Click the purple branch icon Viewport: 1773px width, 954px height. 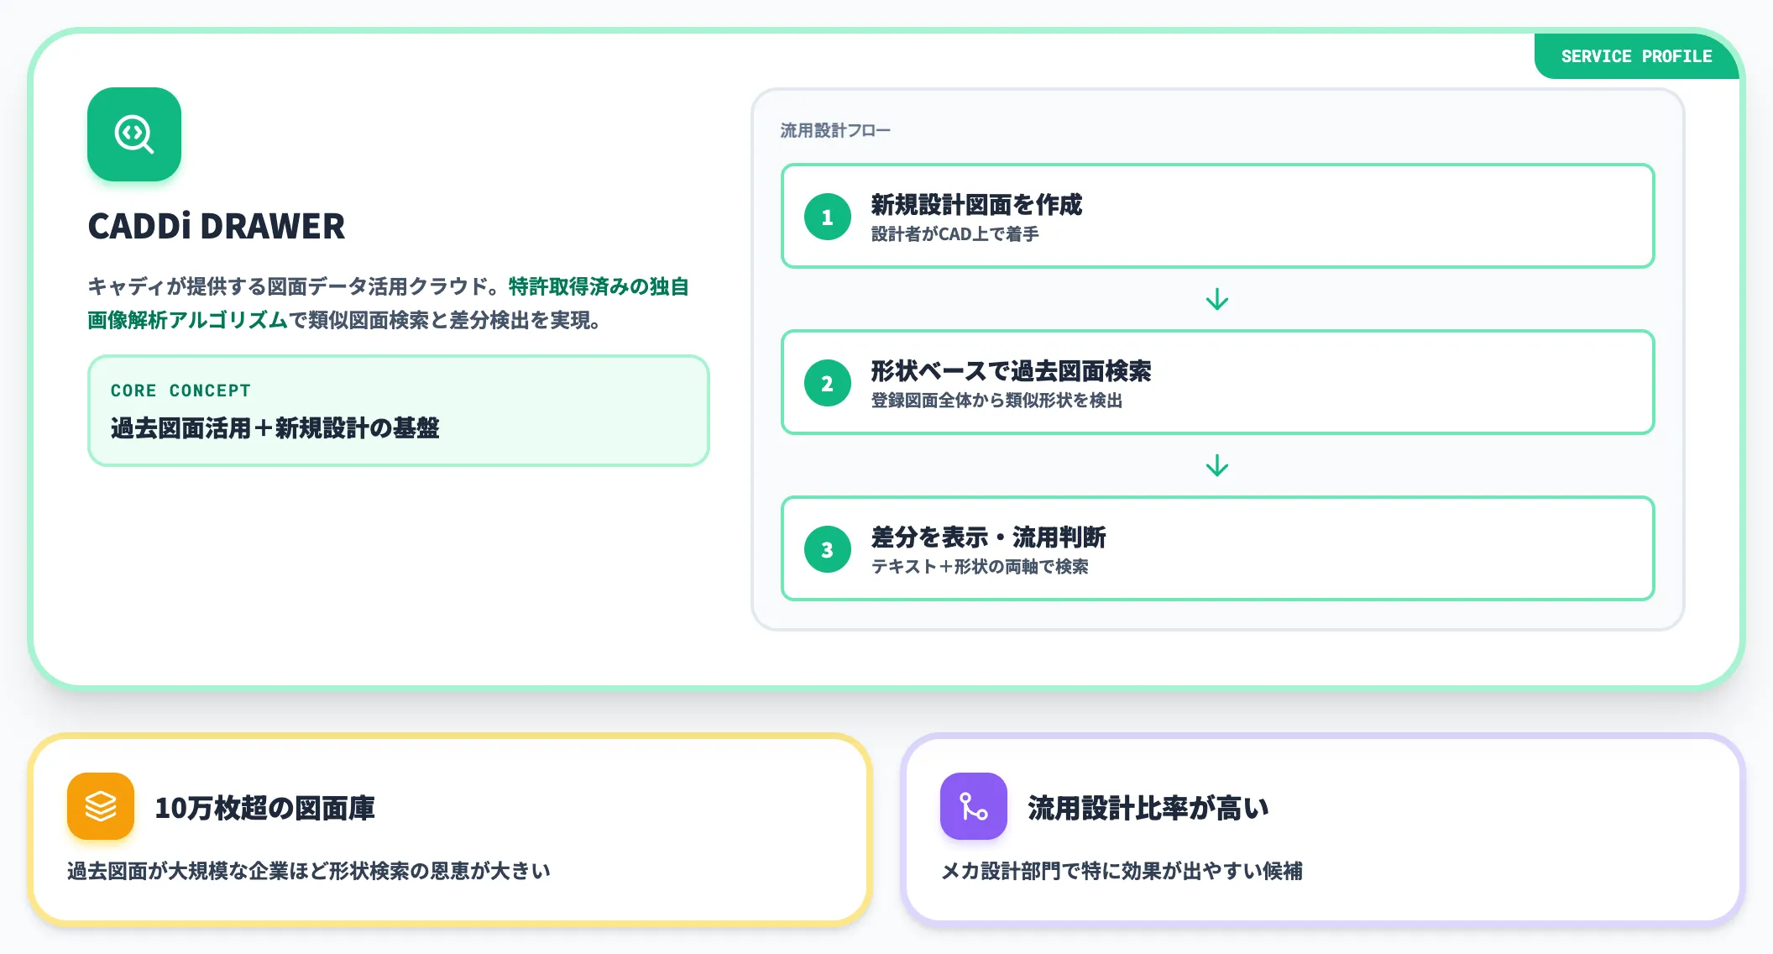point(974,806)
